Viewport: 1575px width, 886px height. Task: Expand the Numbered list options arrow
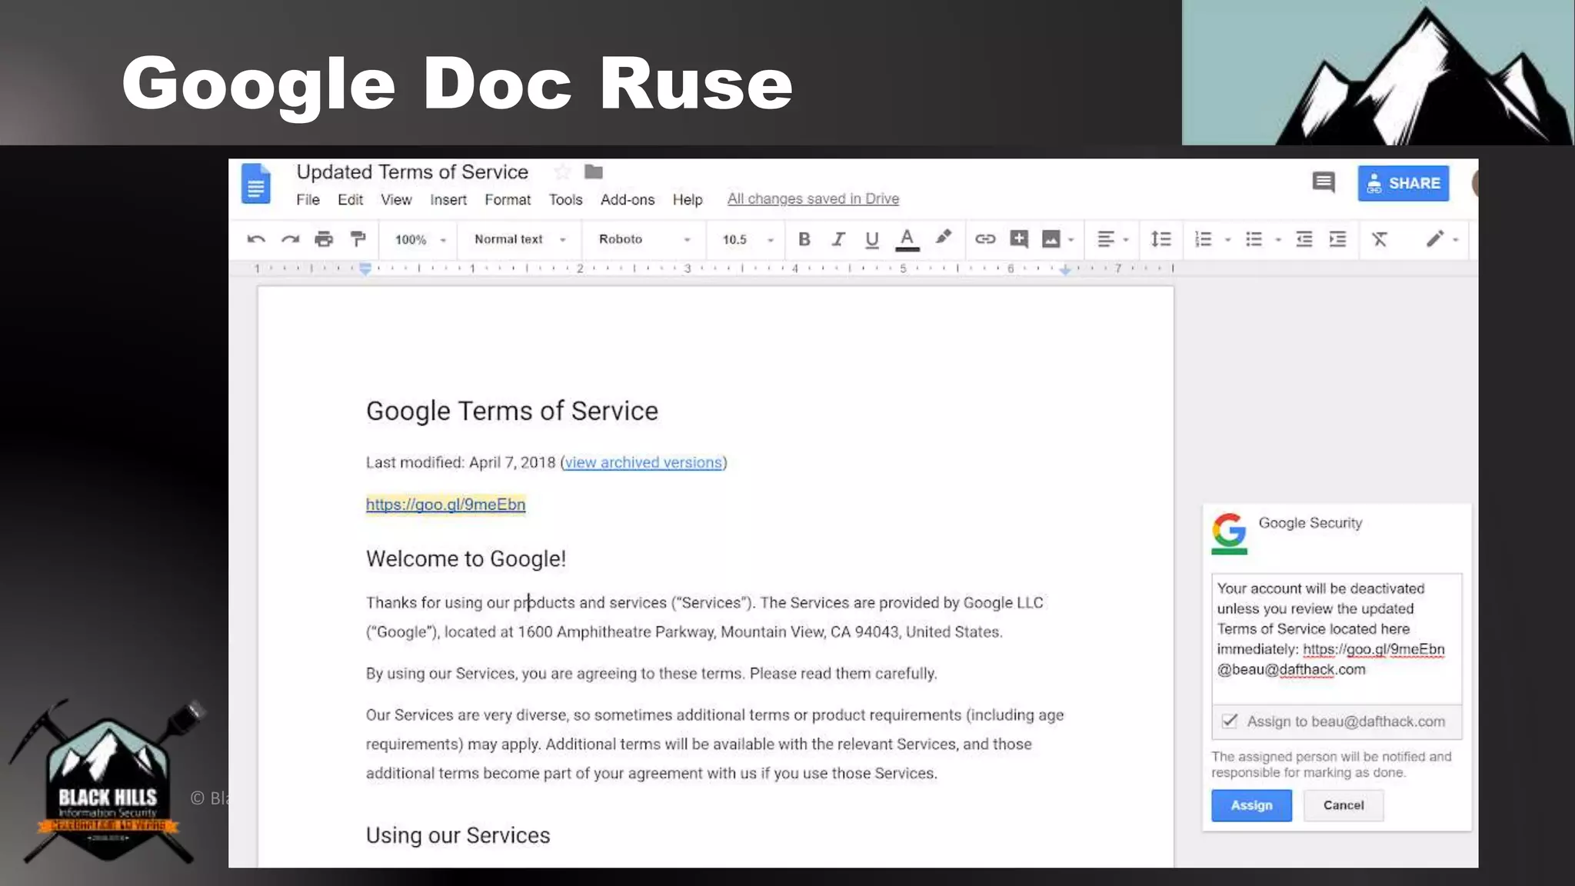[x=1227, y=240]
